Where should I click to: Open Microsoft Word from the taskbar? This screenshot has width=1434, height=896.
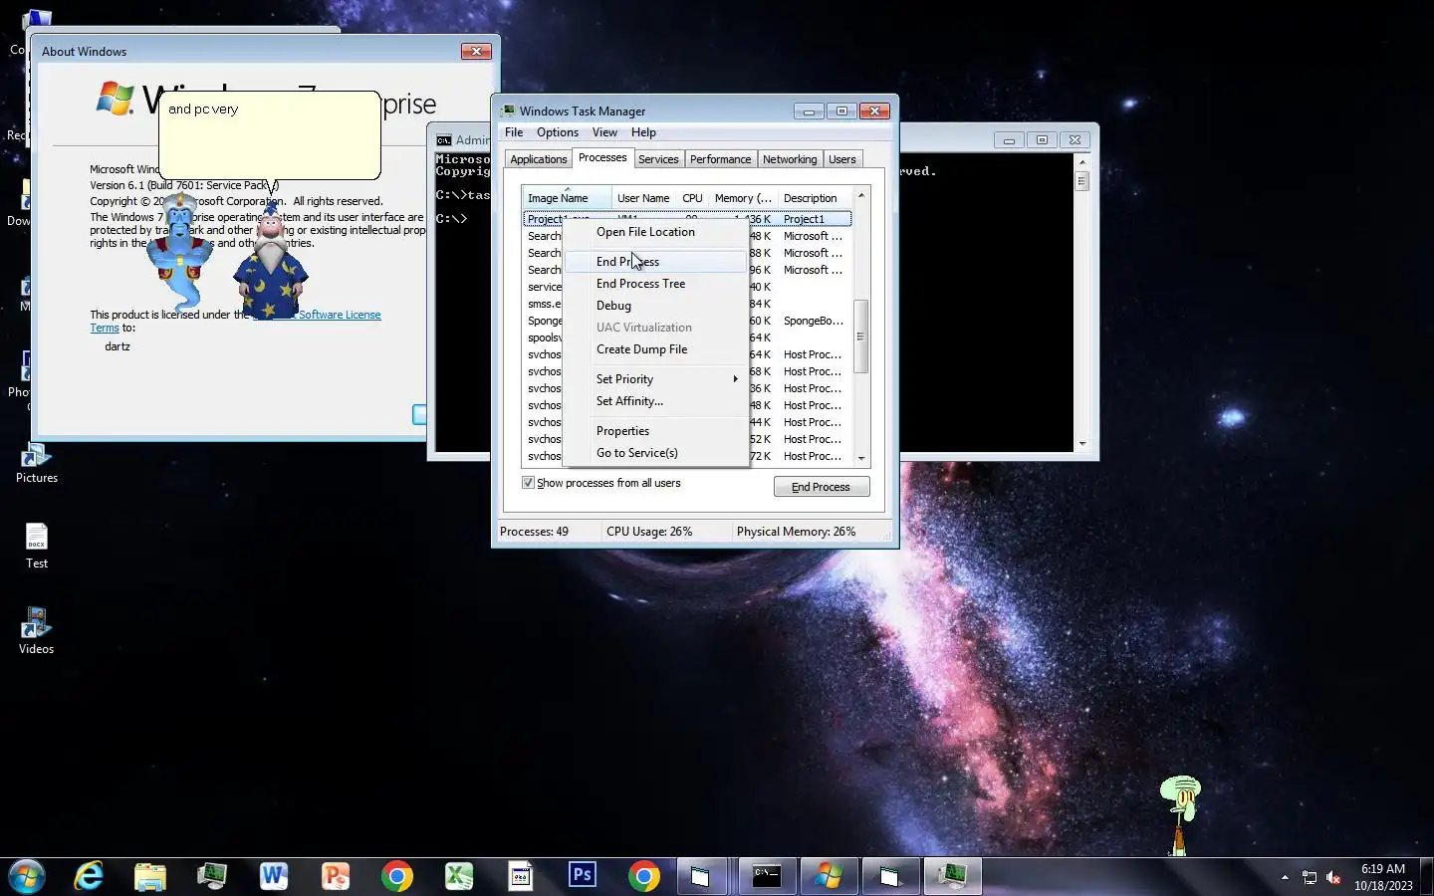(273, 876)
